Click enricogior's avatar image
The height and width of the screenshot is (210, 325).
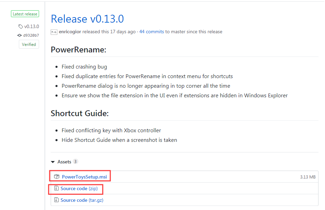point(54,32)
